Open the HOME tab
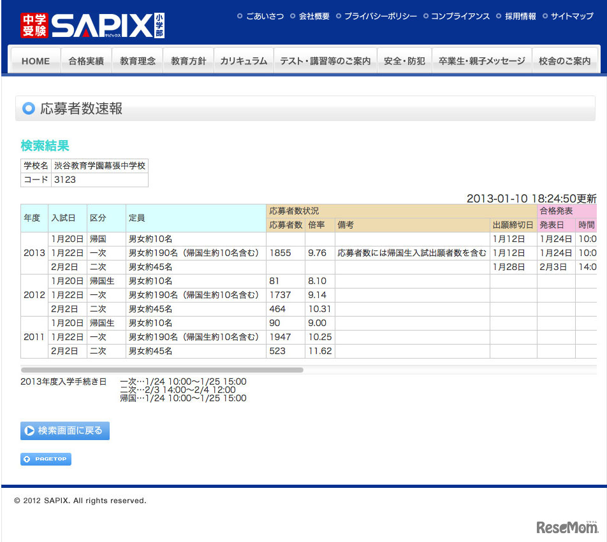This screenshot has height=542, width=607. (x=36, y=61)
